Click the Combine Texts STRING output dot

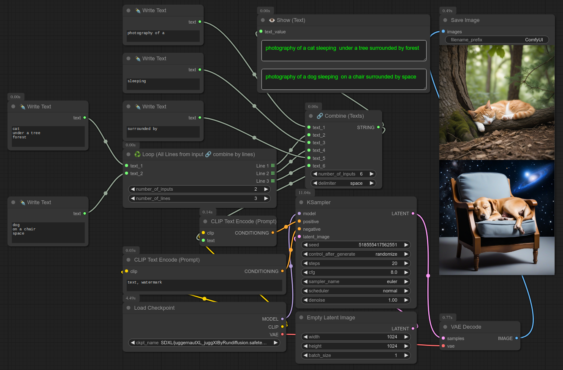378,127
